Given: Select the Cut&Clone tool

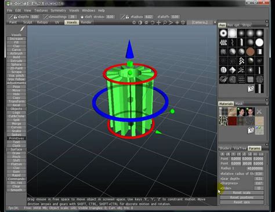Looking at the screenshot, I should pos(16,116).
